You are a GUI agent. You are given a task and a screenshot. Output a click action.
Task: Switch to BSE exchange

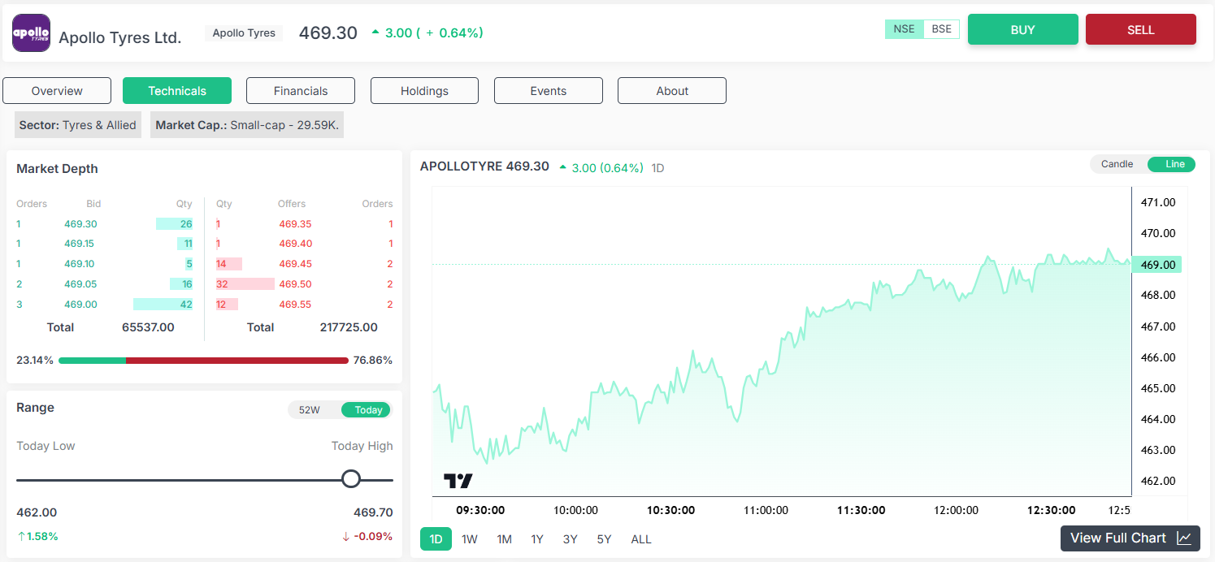pos(941,29)
